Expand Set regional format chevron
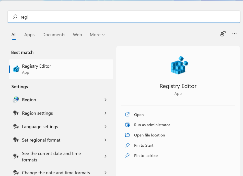Viewport: 243px width, 176px height. pos(106,140)
